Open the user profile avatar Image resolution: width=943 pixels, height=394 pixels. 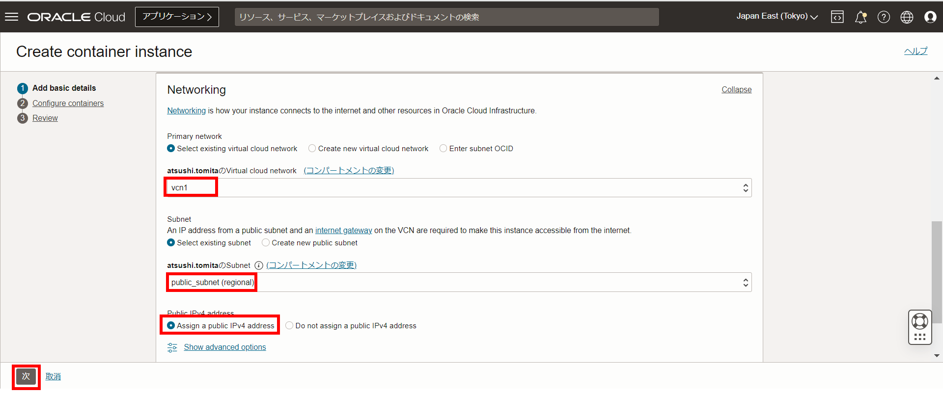(930, 17)
